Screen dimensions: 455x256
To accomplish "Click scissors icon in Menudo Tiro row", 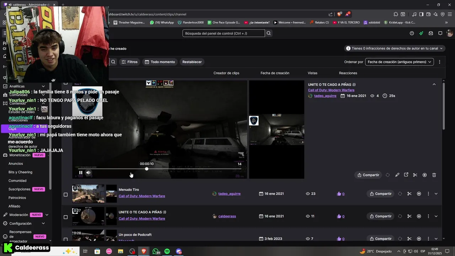I will tap(409, 194).
